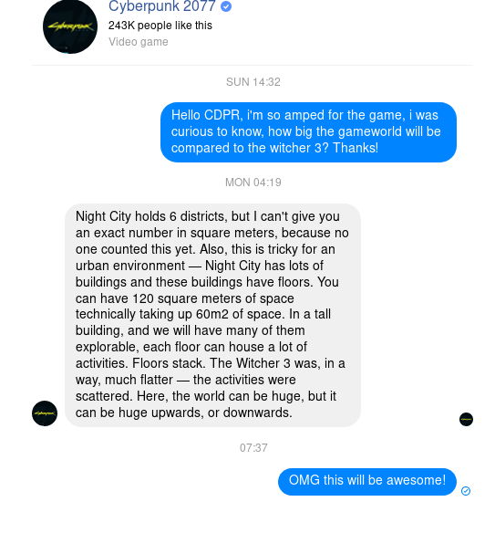Click the 'Hello CDPR' line of sent message
495x533 pixels.
point(304,115)
